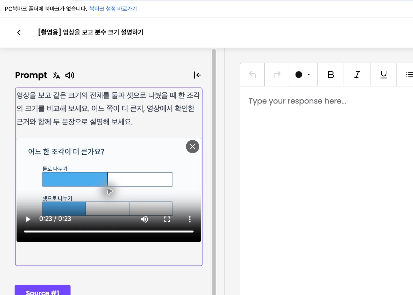Screen dimensions: 413x295
Task: Click the blue half-bar in the video
Action: (75, 179)
